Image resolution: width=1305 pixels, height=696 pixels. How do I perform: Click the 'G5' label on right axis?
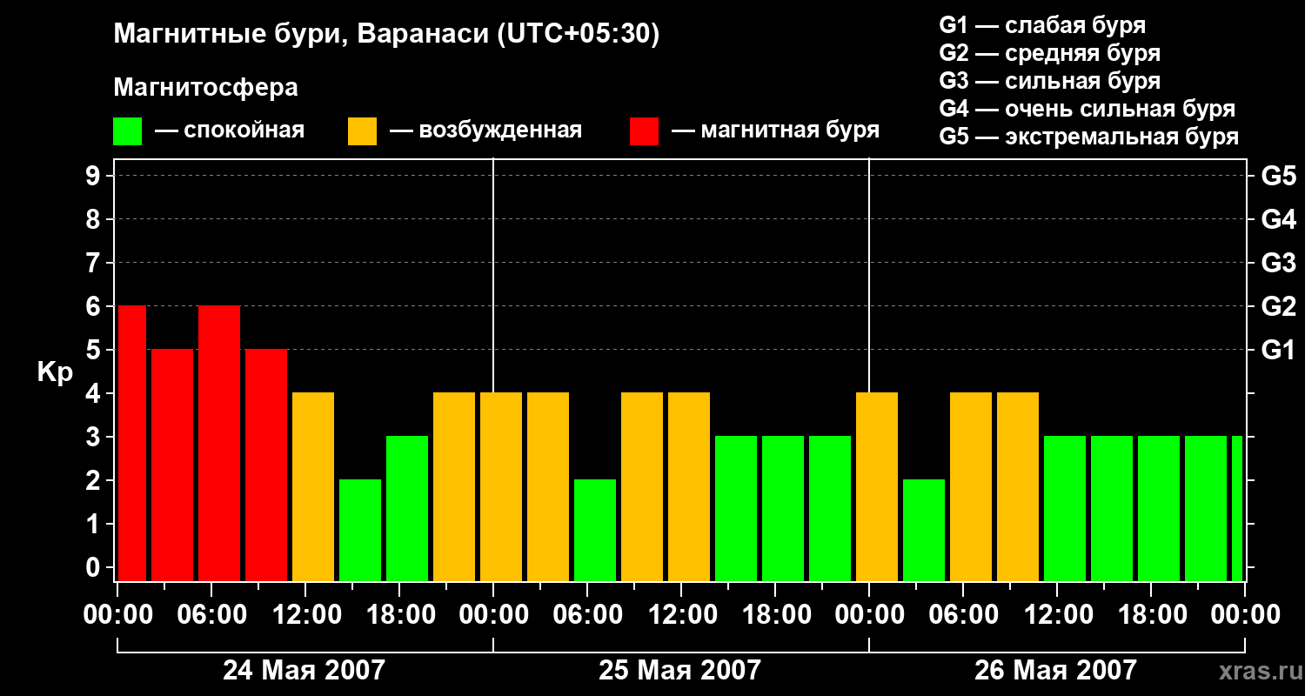coord(1279,176)
